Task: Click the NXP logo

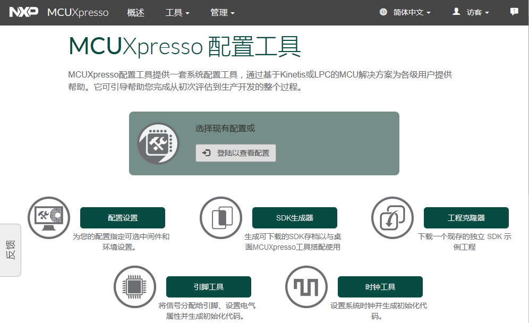Action: tap(23, 12)
